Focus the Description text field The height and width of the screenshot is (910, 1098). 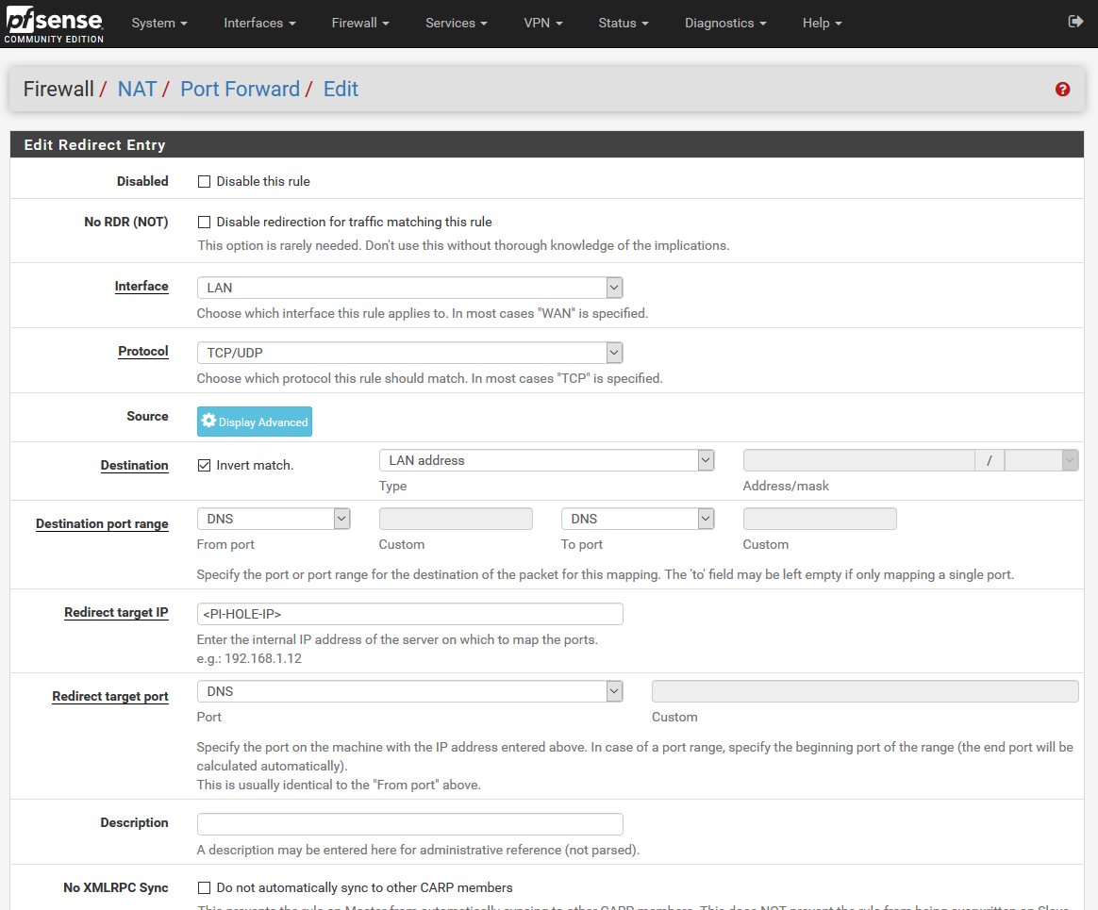pos(409,824)
